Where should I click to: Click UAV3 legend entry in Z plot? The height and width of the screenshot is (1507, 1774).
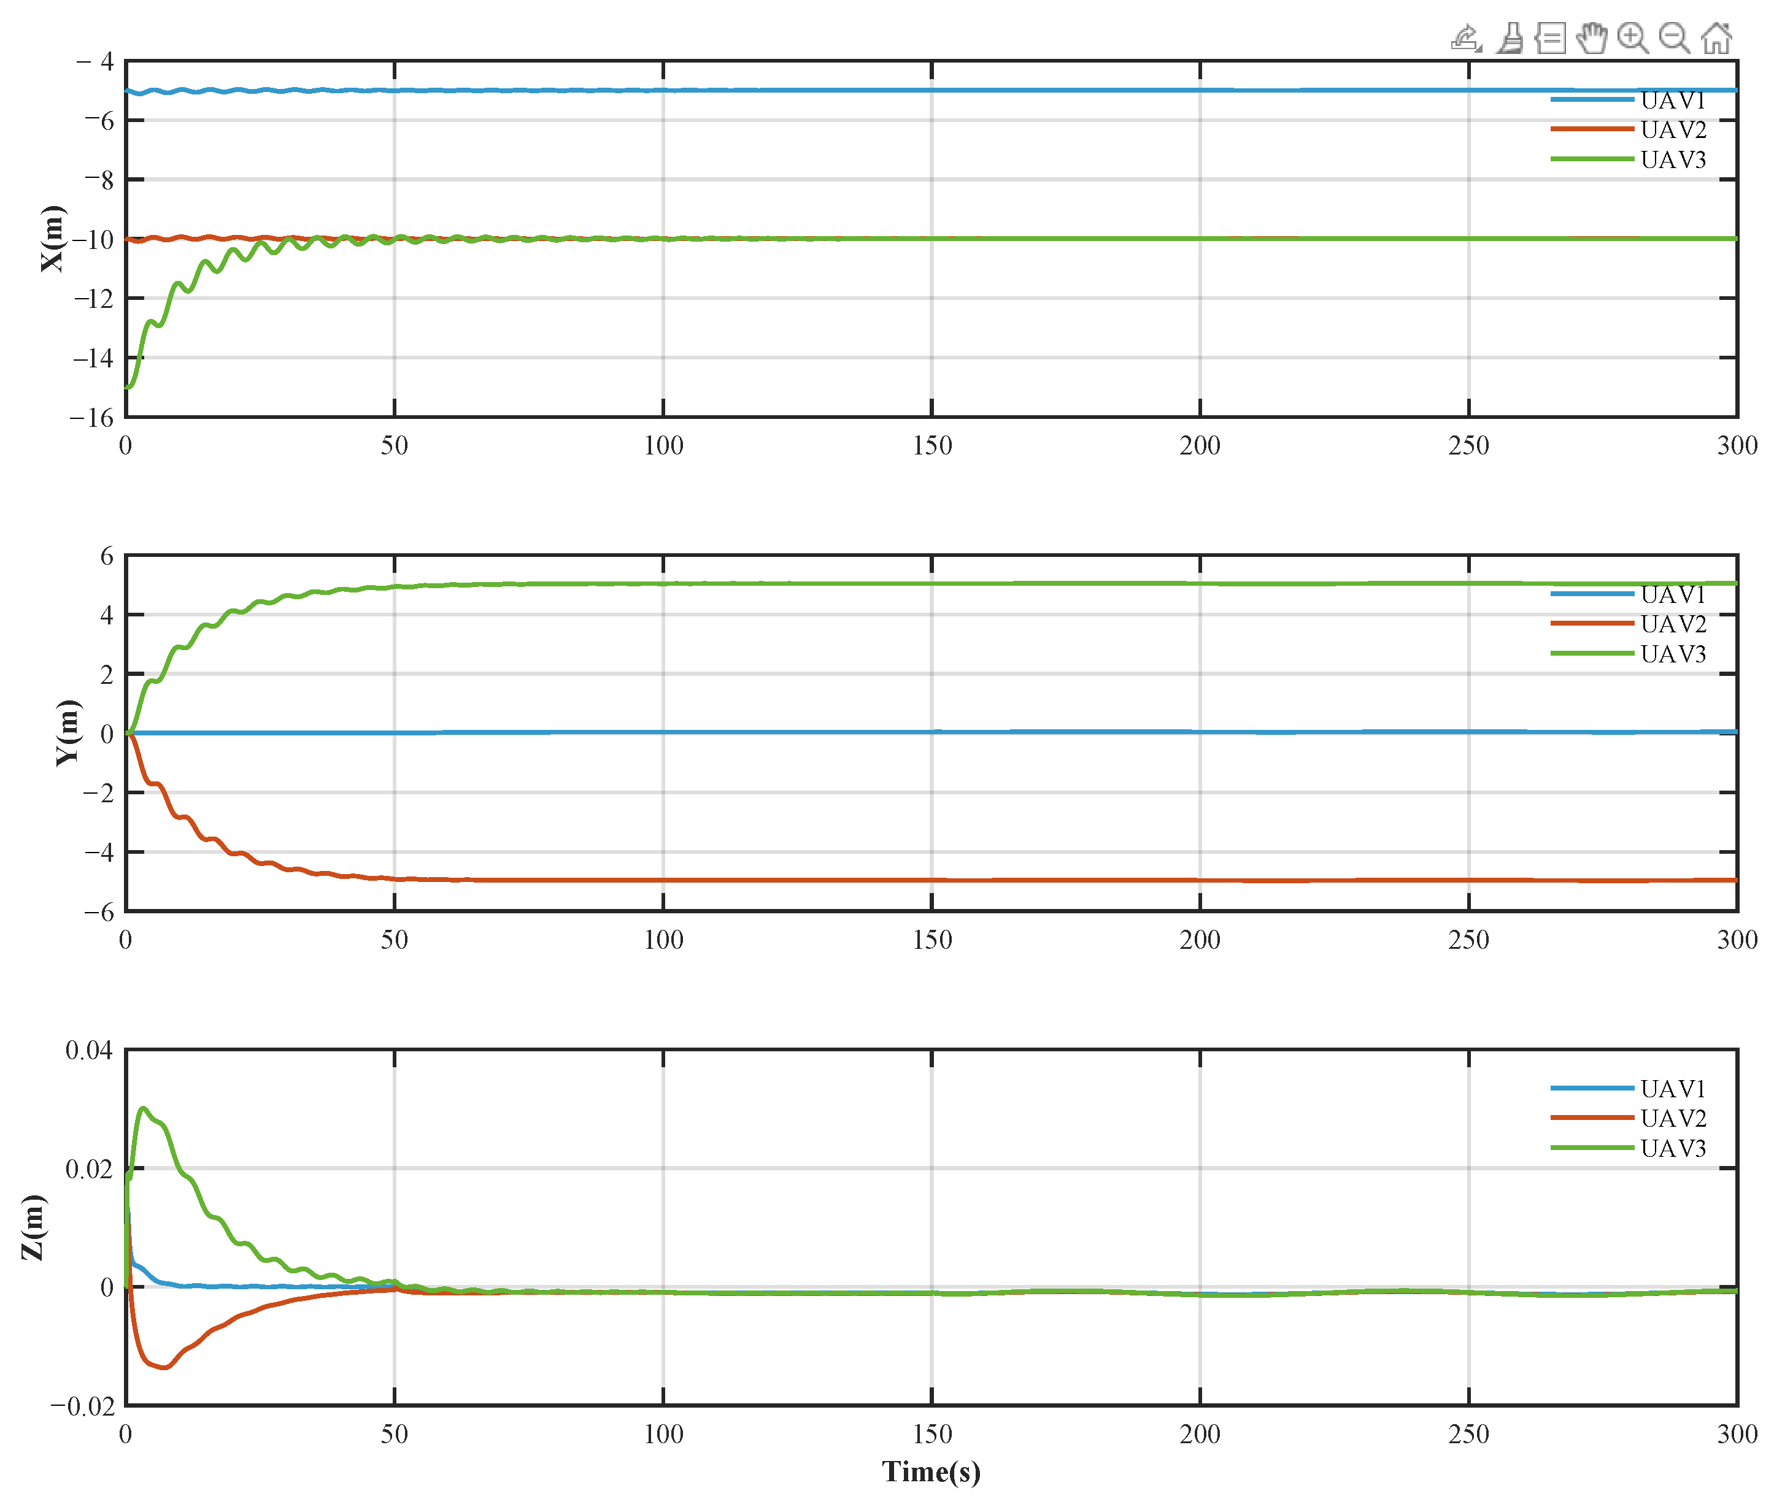(x=1672, y=1148)
